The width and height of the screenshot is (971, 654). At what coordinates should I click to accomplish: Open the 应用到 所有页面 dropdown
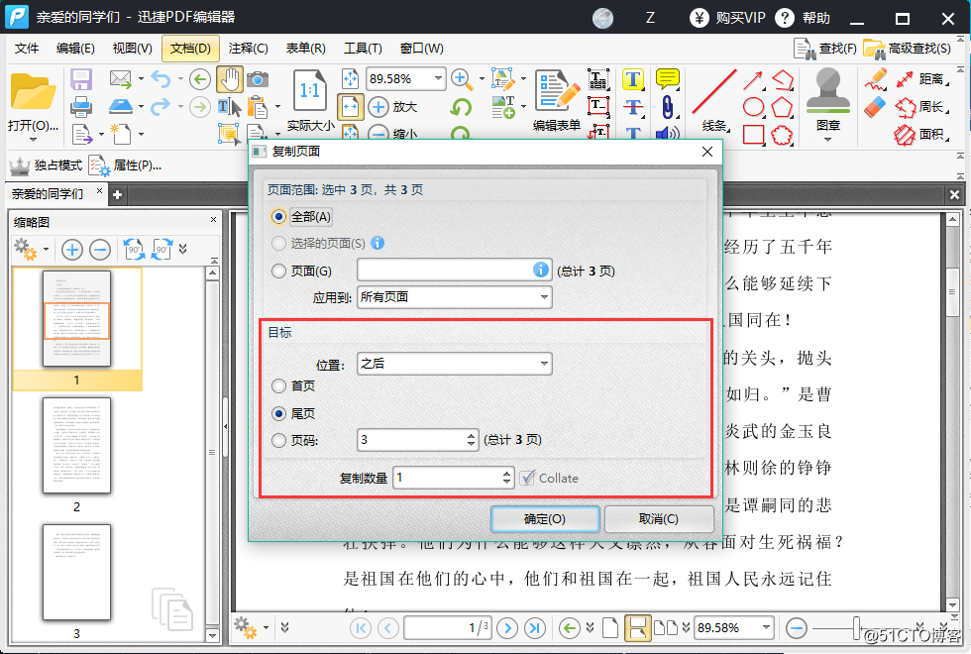[455, 297]
